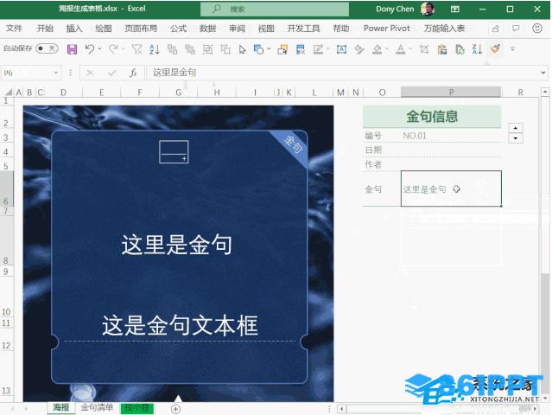Click the cancel entry X icon
552x415 pixels.
point(90,73)
